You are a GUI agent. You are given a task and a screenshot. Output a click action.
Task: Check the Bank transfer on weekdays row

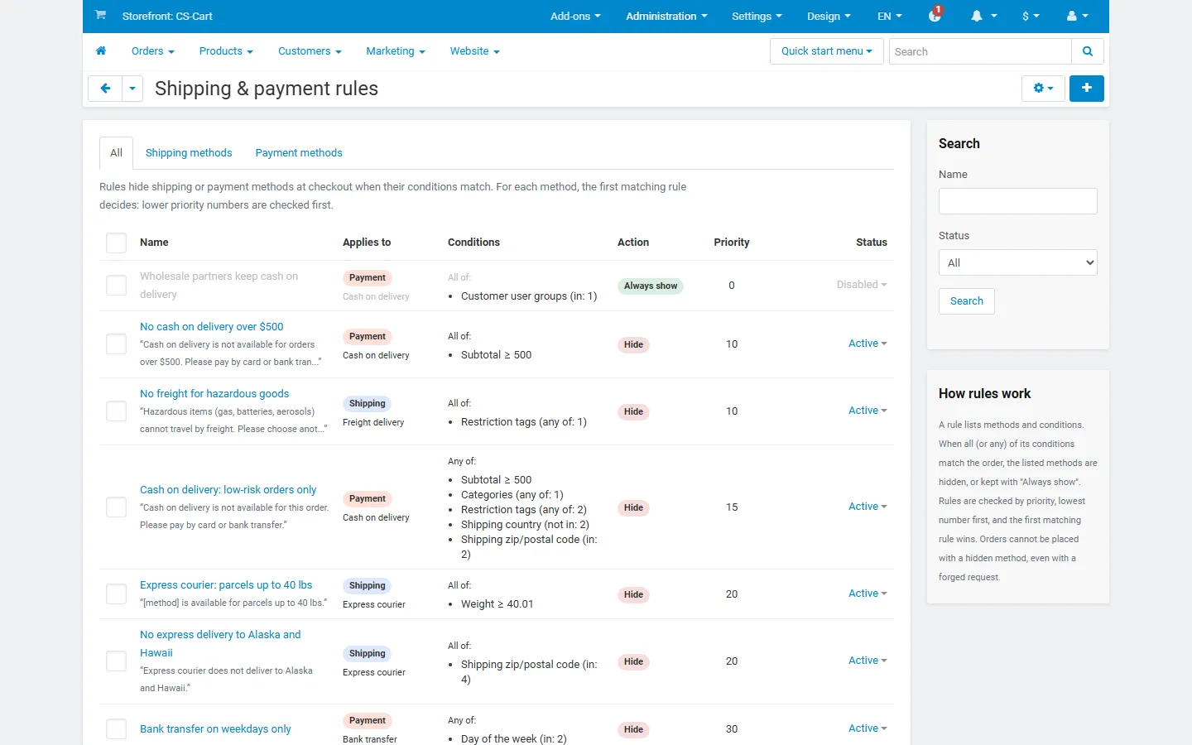tap(117, 729)
